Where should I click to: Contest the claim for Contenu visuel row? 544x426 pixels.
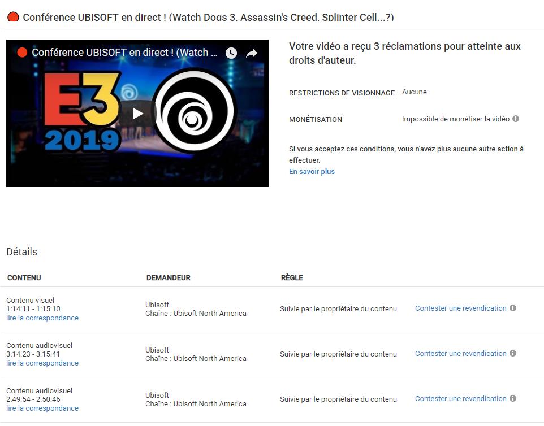pos(460,308)
